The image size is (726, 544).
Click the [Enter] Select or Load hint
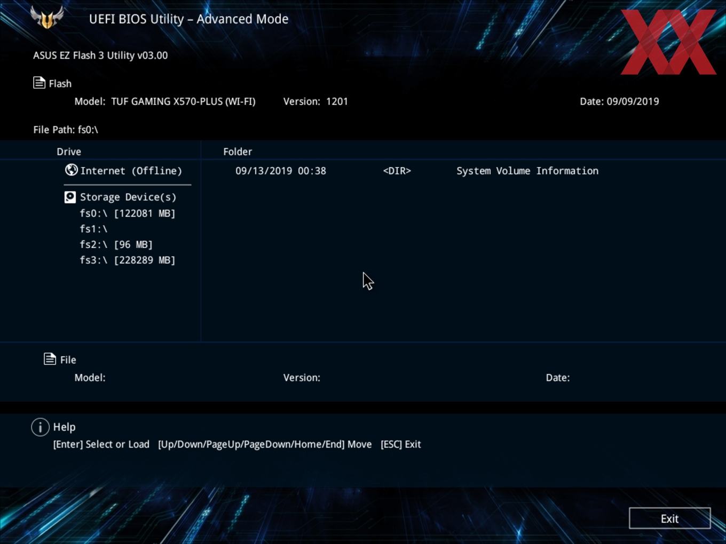(101, 444)
